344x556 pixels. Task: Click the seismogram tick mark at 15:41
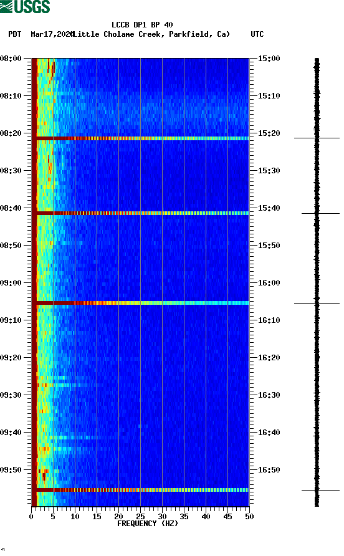pyautogui.click(x=320, y=213)
